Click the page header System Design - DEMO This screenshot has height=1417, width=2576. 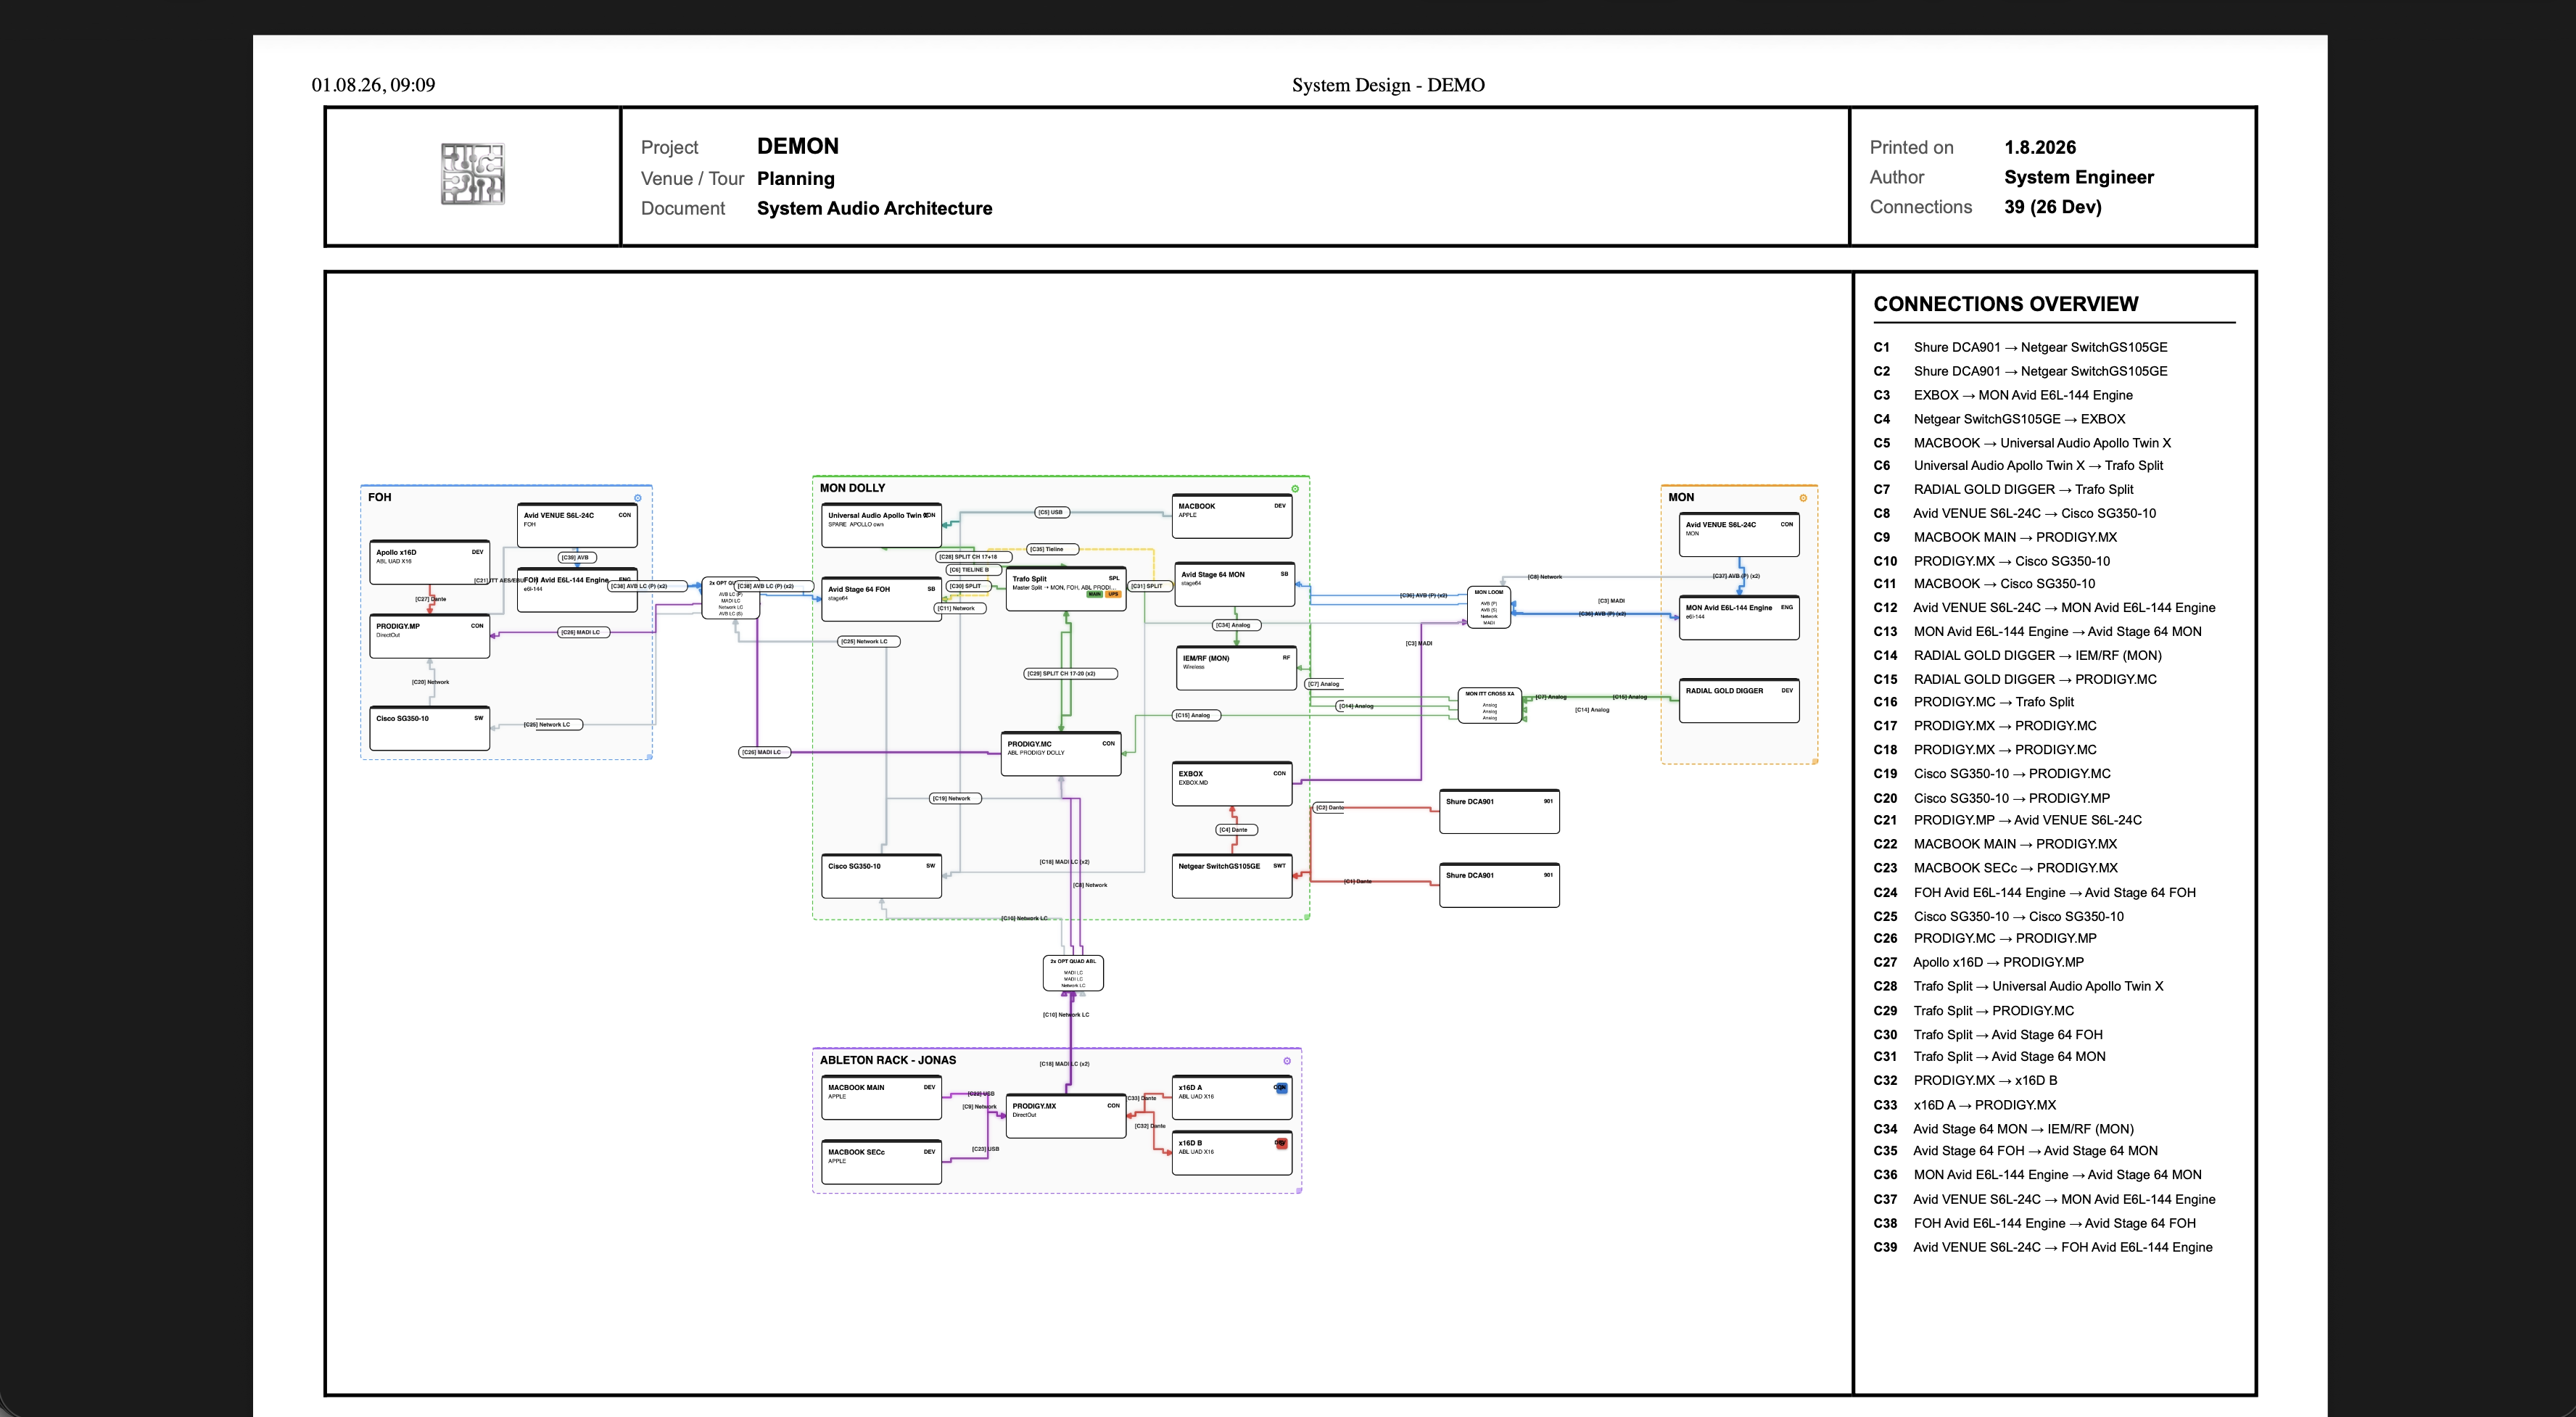(1388, 85)
